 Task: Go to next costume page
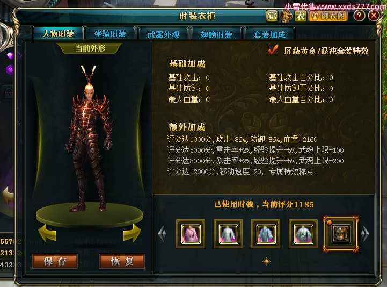pos(366,234)
